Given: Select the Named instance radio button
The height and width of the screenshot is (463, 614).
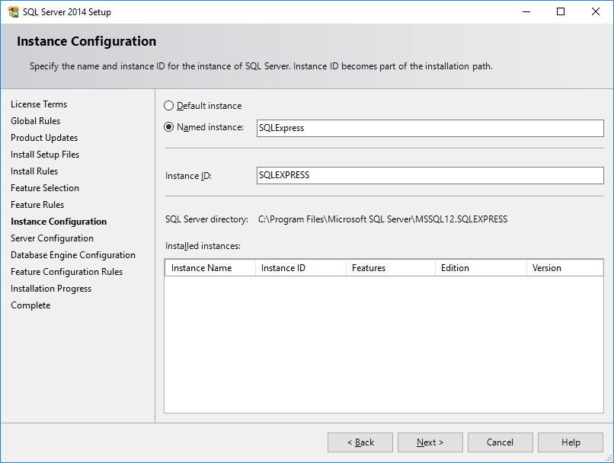Looking at the screenshot, I should [168, 127].
